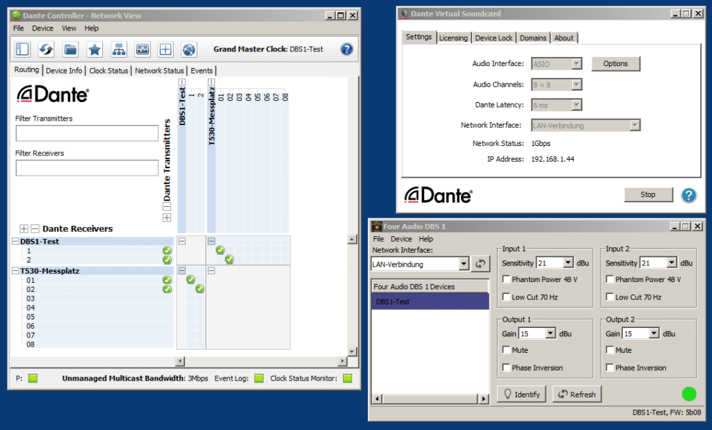Click the Identify button
The image size is (712, 430).
coord(521,394)
